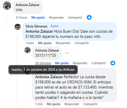Click Responder under the 3515111735 comment
The image size is (127, 108).
(x=80, y=63)
